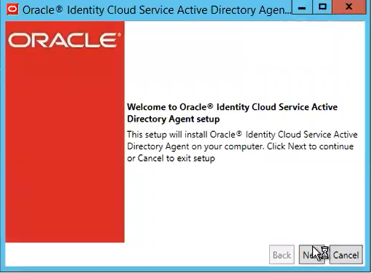Minimize the setup window

pos(302,7)
